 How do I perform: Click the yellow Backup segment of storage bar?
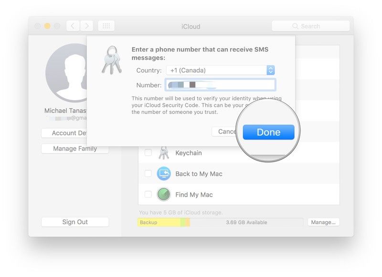[x=158, y=222]
